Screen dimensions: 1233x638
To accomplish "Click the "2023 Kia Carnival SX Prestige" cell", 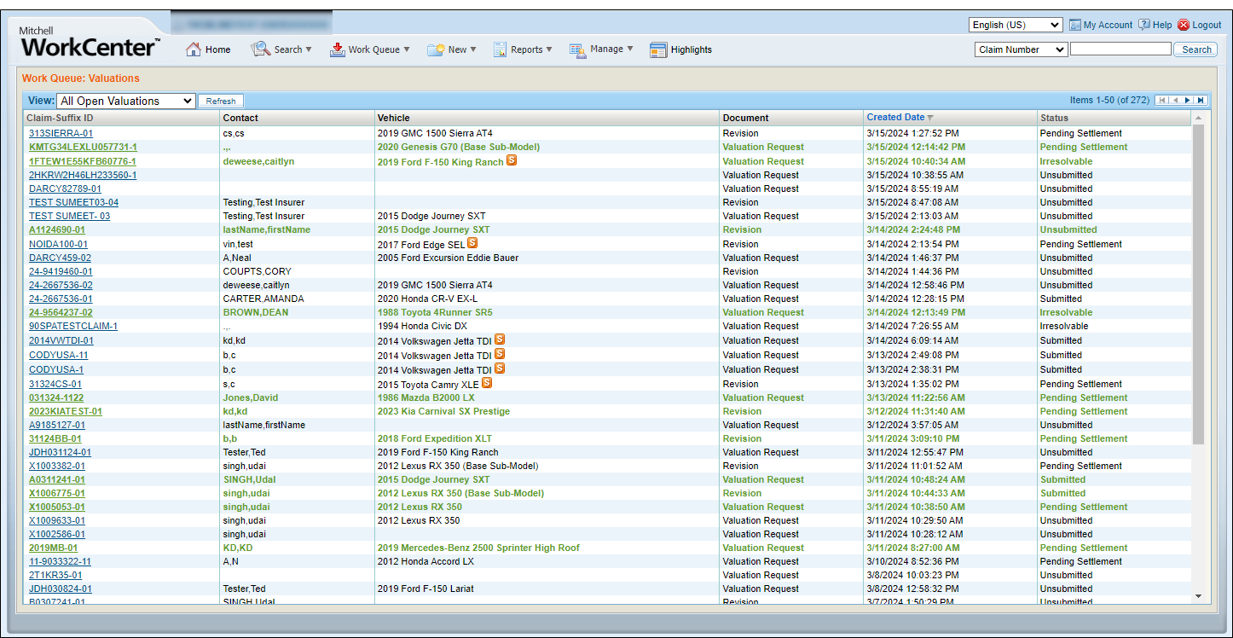I will coord(443,411).
